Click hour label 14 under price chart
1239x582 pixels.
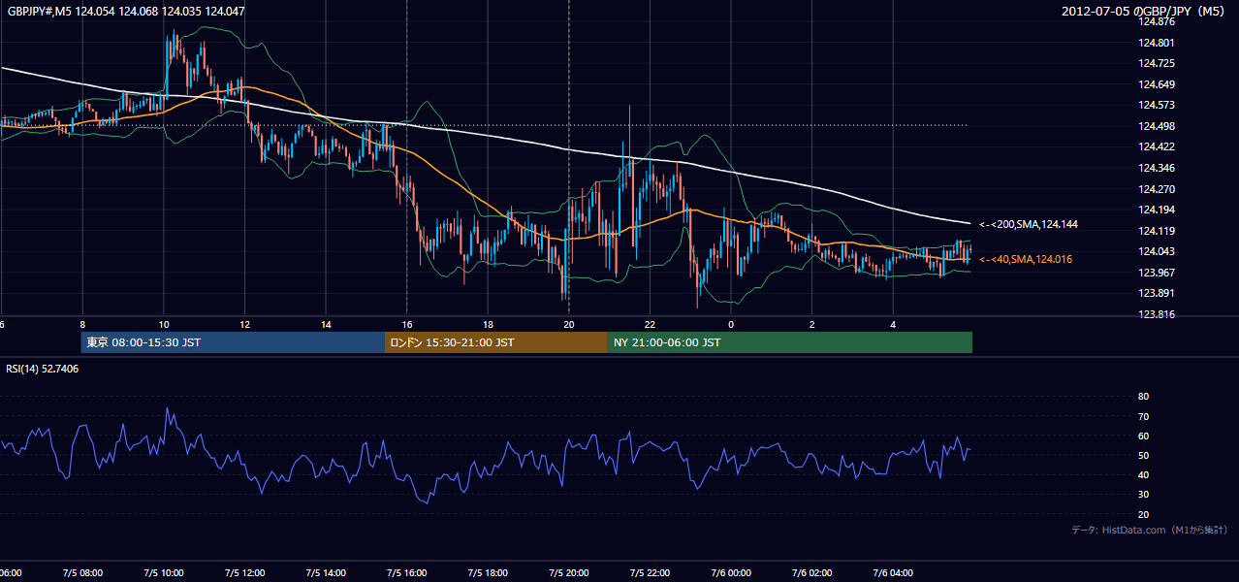coord(326,325)
